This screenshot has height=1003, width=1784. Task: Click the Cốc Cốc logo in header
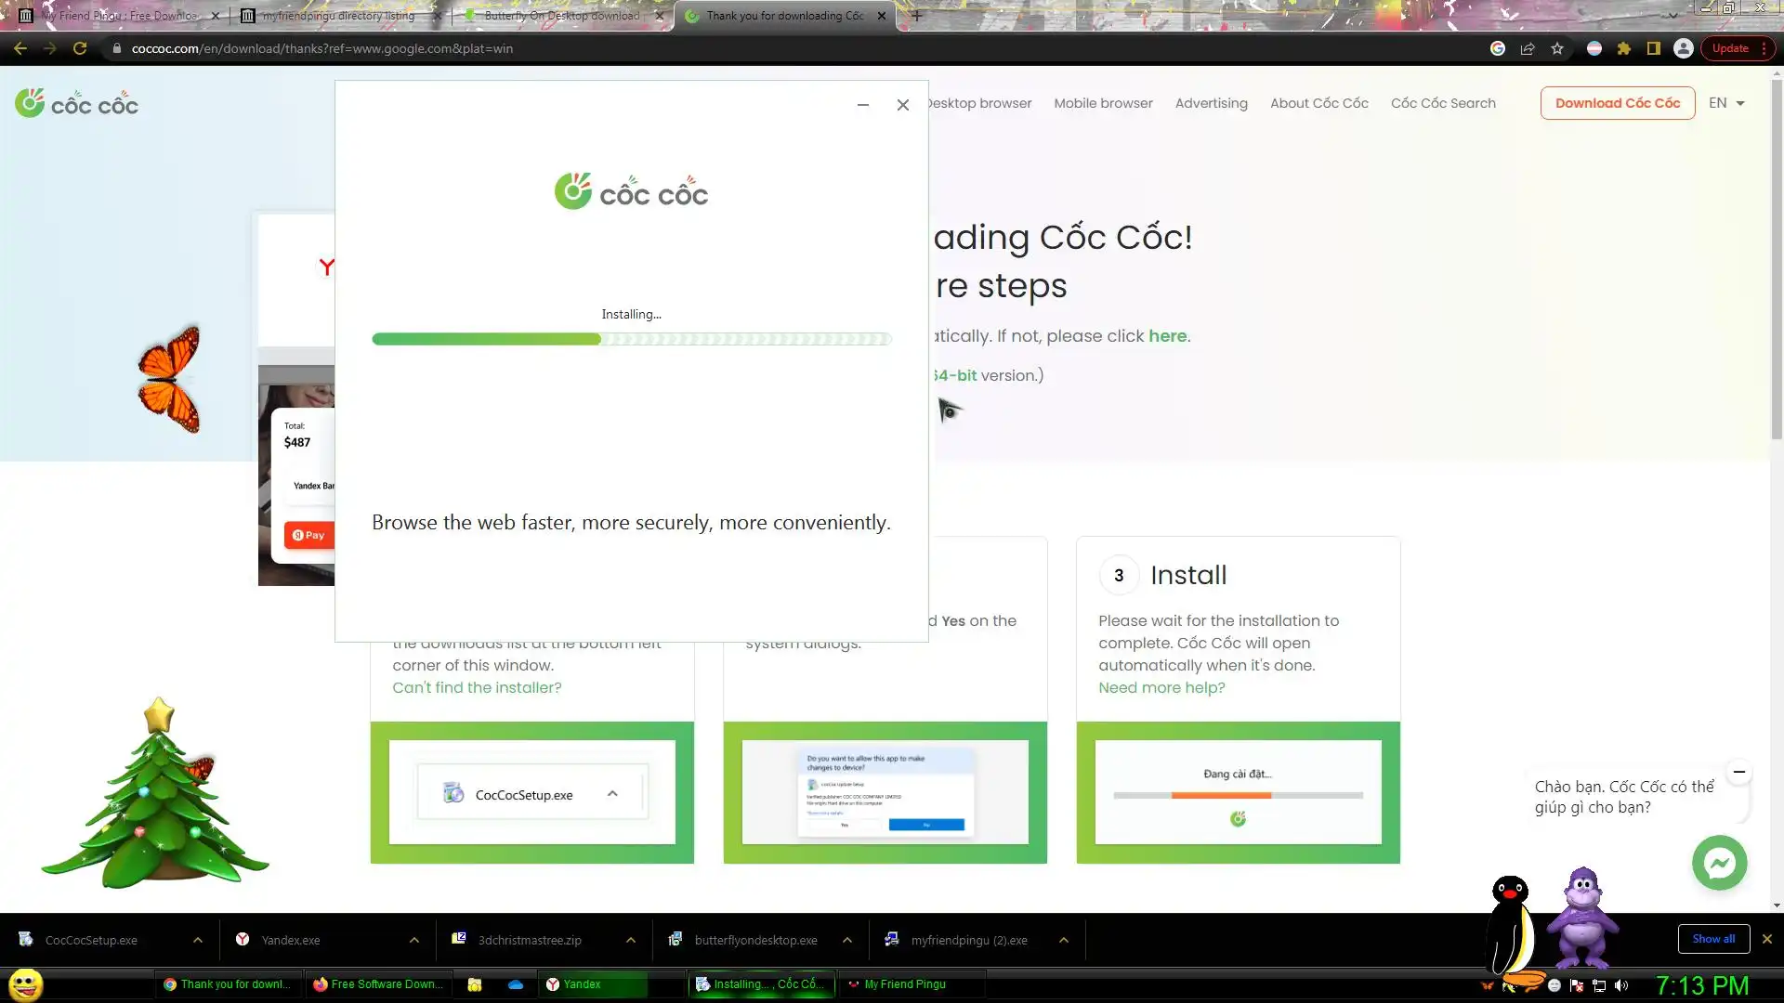tap(77, 103)
